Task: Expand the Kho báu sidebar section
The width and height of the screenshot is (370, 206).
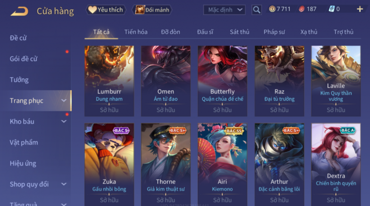Action: [64, 122]
